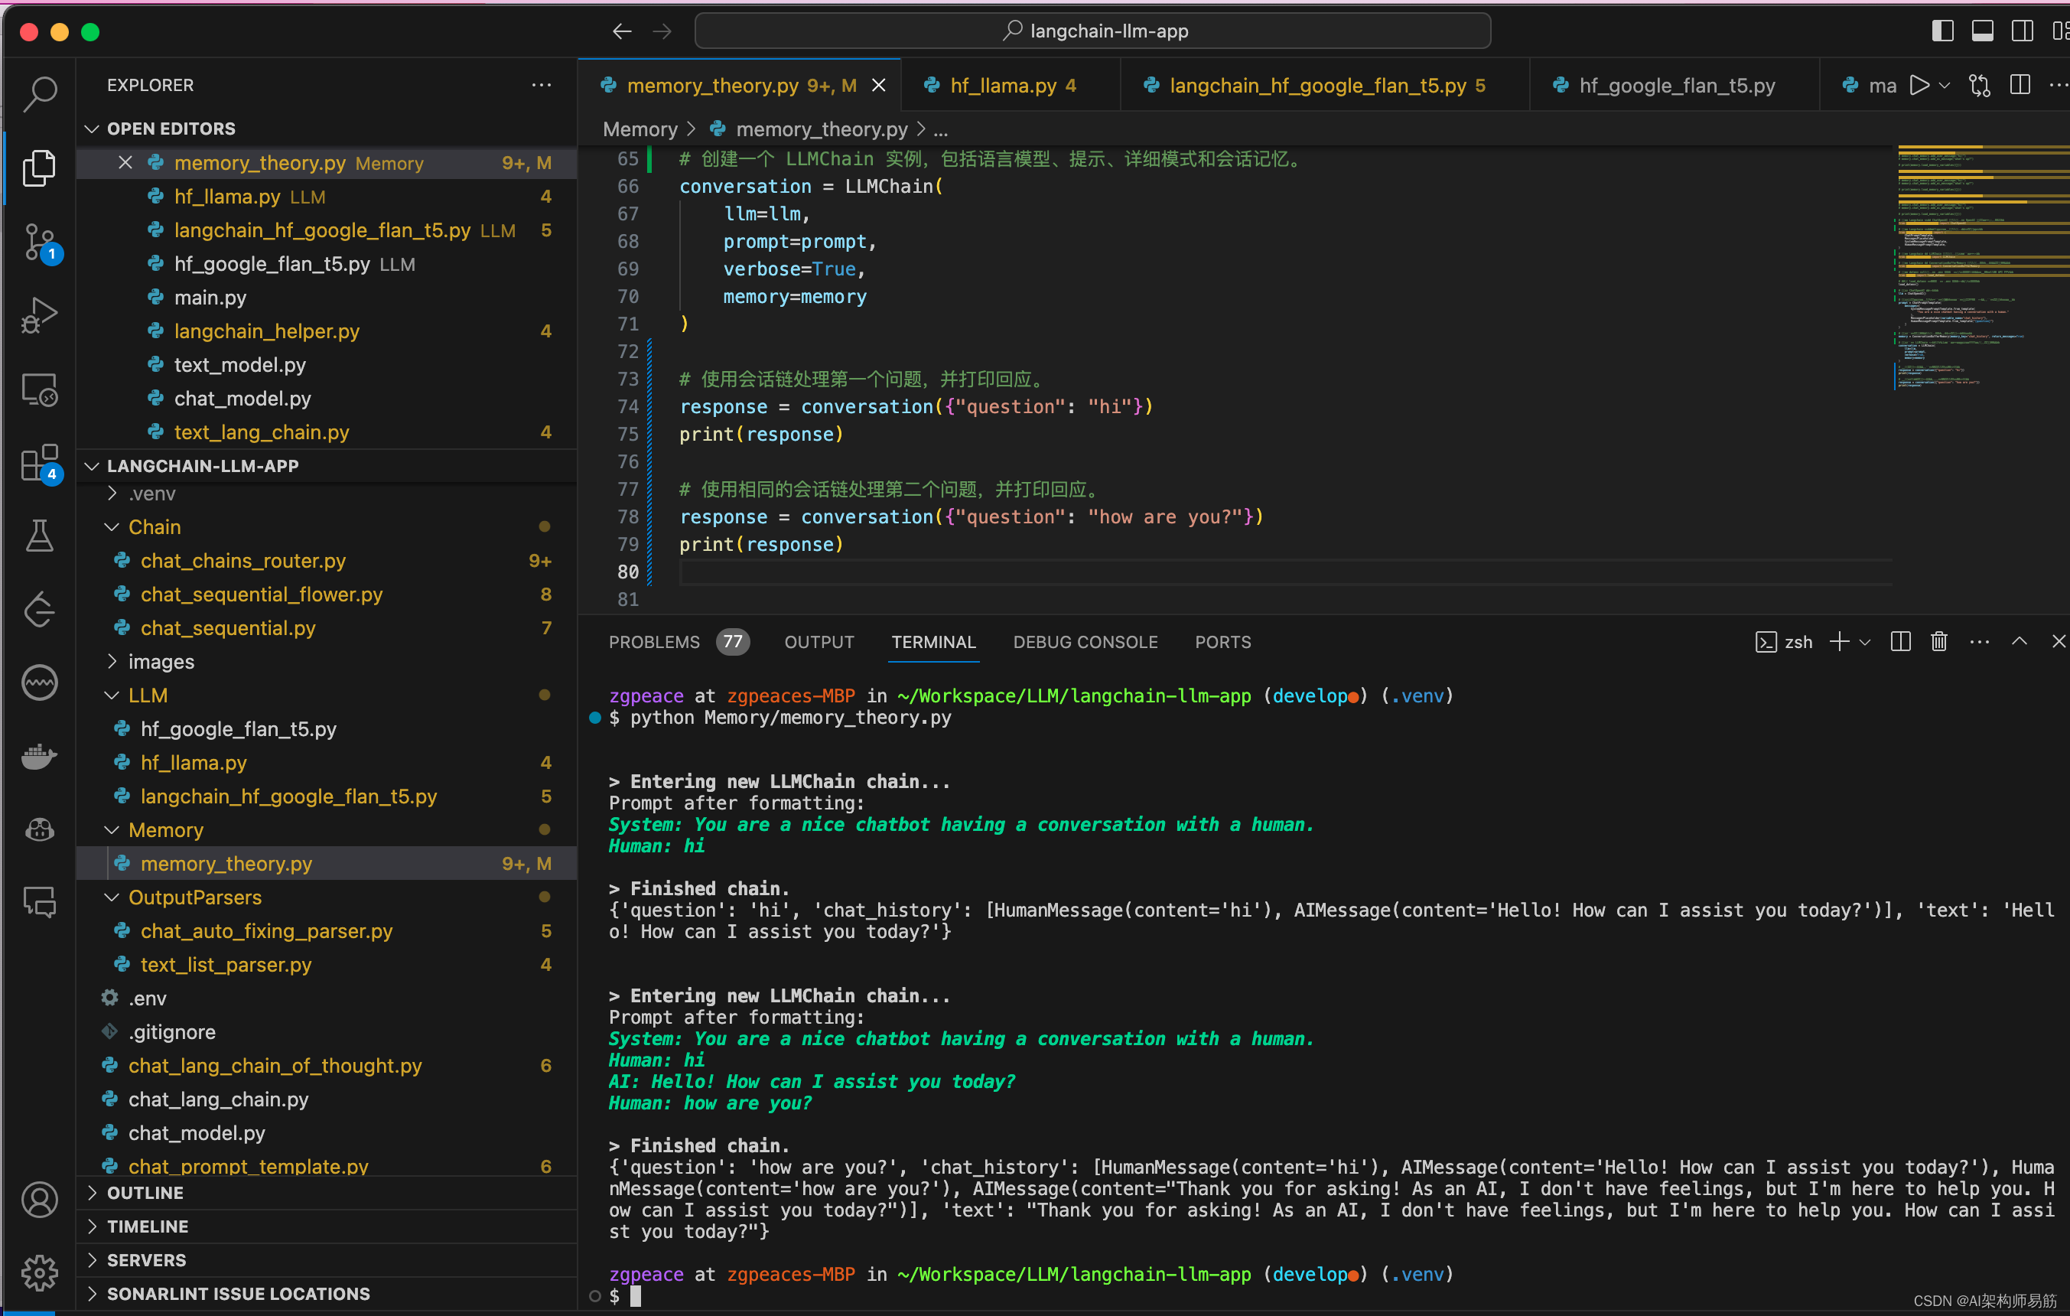2070x1316 pixels.
Task: Open Run and Debug view
Action: pyautogui.click(x=40, y=315)
